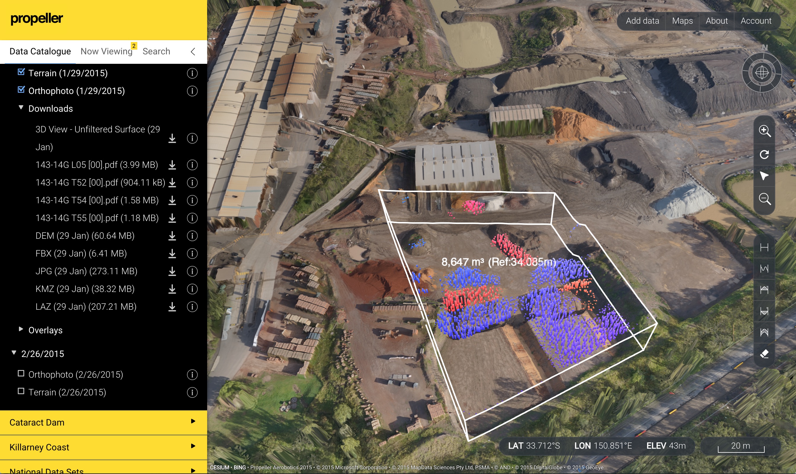Show info for LAZ (29 Jan)

pos(192,307)
